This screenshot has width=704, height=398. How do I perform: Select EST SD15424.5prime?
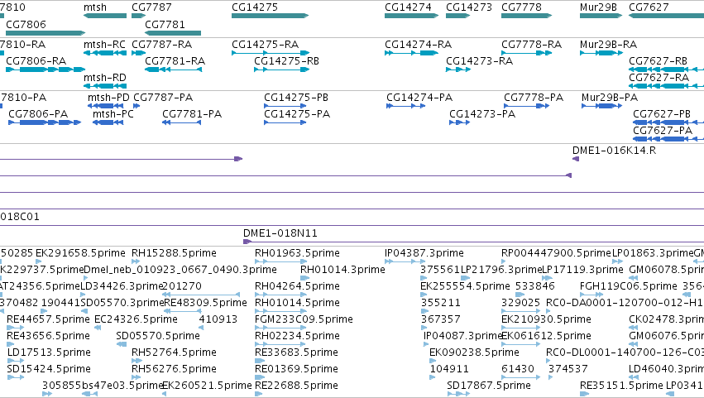point(15,377)
